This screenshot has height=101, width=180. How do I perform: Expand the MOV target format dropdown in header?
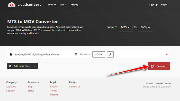[x=145, y=27]
